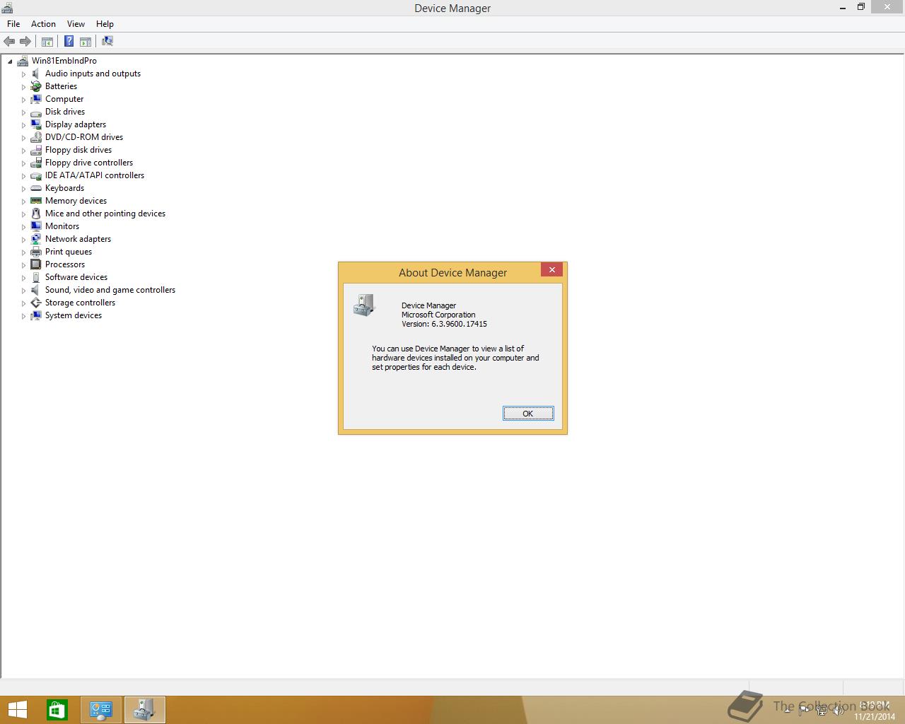The height and width of the screenshot is (724, 905).
Task: Expand the Floppy drive controllers node
Action: tap(23, 163)
